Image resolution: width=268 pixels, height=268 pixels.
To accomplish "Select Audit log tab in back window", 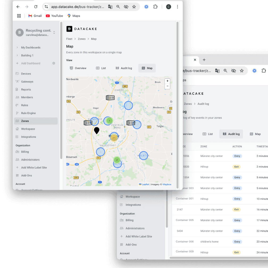I will click(231, 134).
